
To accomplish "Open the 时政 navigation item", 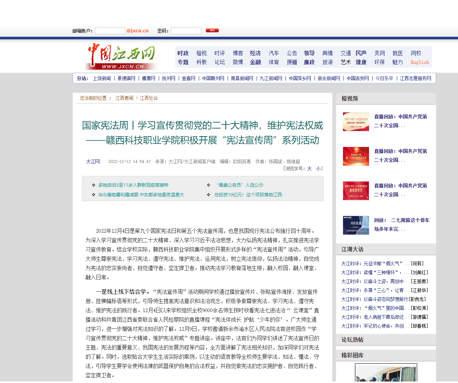I will [x=183, y=53].
